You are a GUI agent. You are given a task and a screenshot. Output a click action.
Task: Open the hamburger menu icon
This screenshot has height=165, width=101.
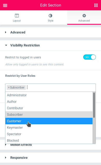[5, 5]
